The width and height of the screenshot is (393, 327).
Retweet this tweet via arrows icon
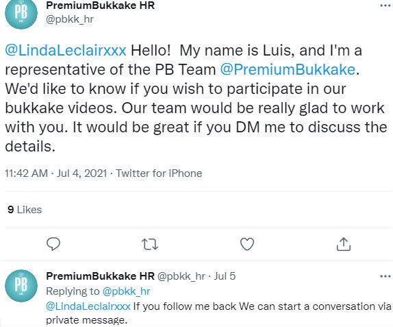point(150,244)
